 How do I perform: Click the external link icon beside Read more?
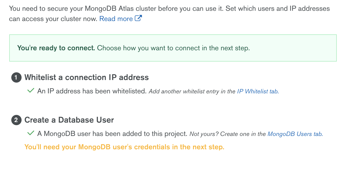(x=138, y=18)
